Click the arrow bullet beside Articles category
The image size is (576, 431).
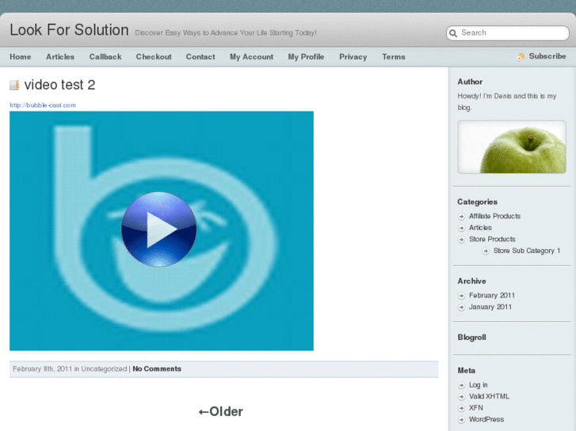tap(461, 229)
